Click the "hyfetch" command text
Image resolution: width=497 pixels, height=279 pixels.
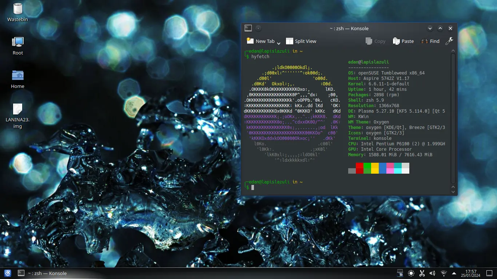[x=260, y=57]
